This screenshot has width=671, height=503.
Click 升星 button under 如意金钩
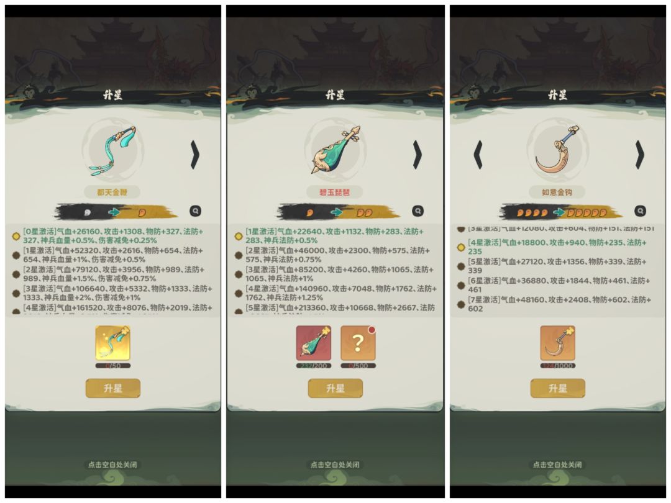click(x=557, y=388)
